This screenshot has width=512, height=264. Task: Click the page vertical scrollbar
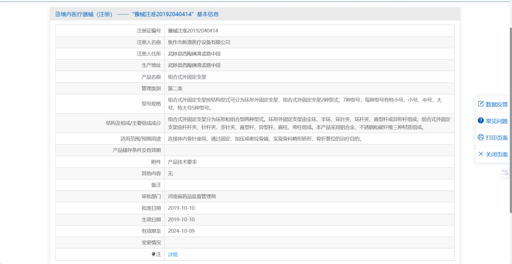[x=510, y=120]
